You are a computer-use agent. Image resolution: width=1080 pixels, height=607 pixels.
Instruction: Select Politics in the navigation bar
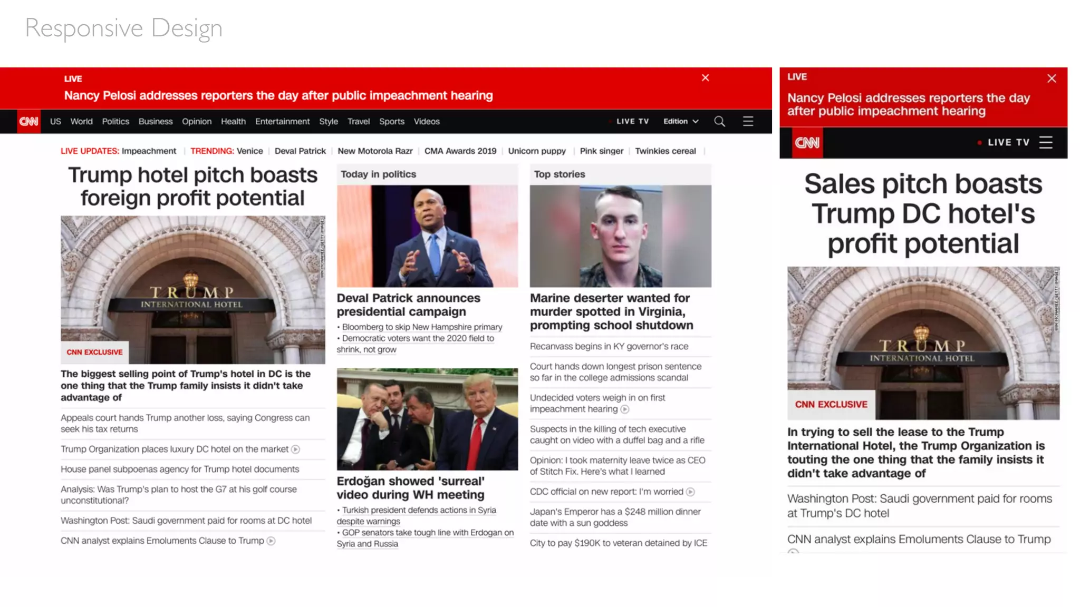click(115, 121)
